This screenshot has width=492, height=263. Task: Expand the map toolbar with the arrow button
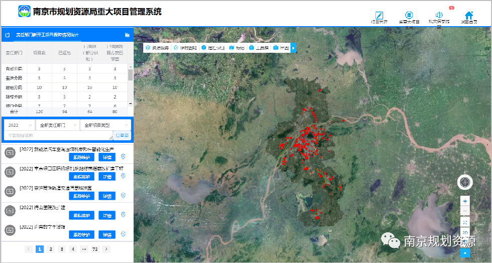(293, 48)
